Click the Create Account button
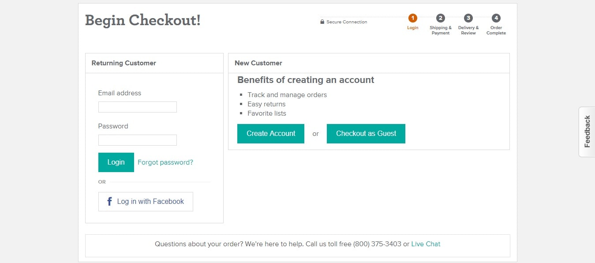Screen dimensions: 595x263 pyautogui.click(x=271, y=134)
